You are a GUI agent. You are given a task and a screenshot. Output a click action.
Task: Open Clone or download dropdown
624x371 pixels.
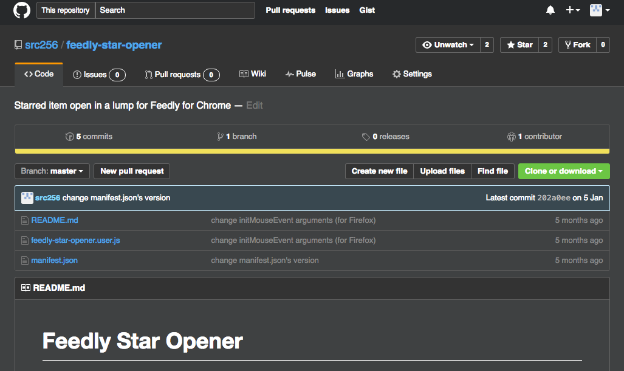pyautogui.click(x=564, y=171)
